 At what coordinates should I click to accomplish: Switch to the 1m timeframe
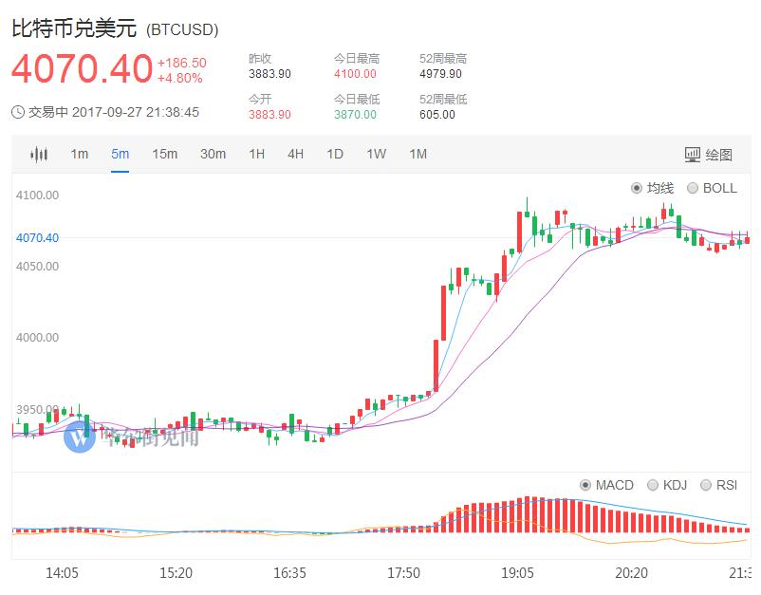pyautogui.click(x=81, y=154)
